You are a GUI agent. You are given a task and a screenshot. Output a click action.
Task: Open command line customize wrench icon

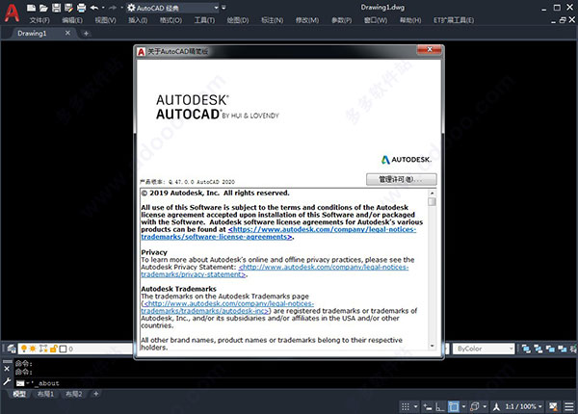7,382
